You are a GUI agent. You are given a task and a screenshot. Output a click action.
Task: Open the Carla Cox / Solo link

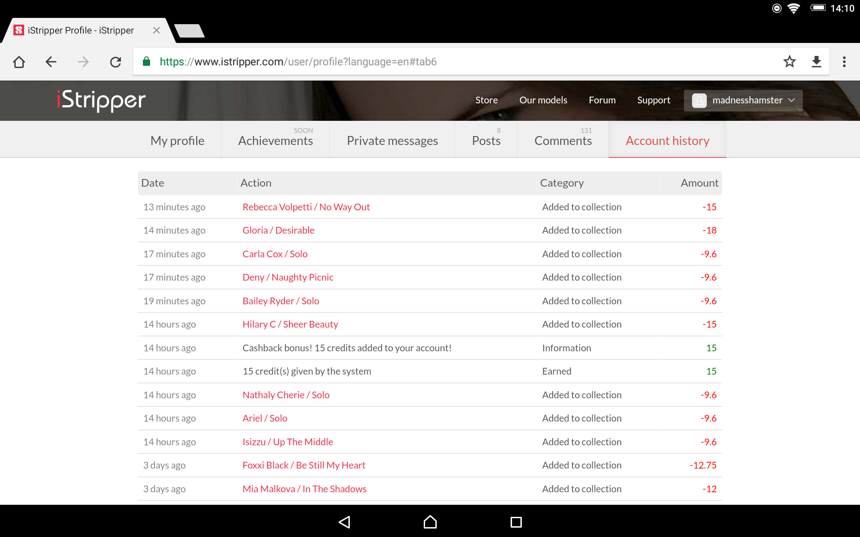tap(275, 254)
